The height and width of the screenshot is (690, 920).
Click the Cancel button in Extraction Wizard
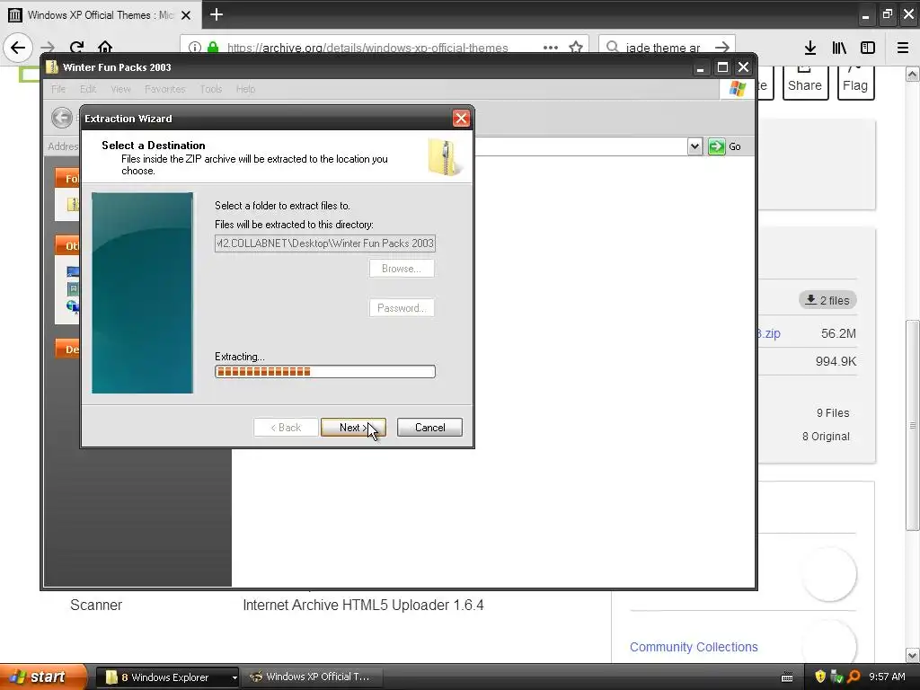[x=429, y=427]
